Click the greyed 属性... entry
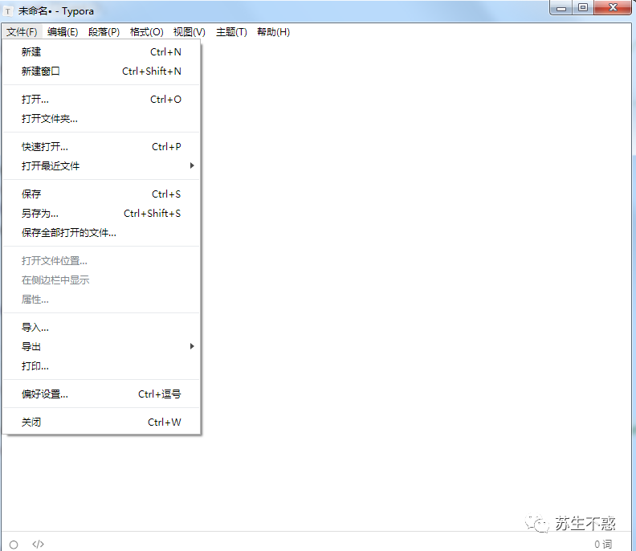 pyautogui.click(x=101, y=300)
